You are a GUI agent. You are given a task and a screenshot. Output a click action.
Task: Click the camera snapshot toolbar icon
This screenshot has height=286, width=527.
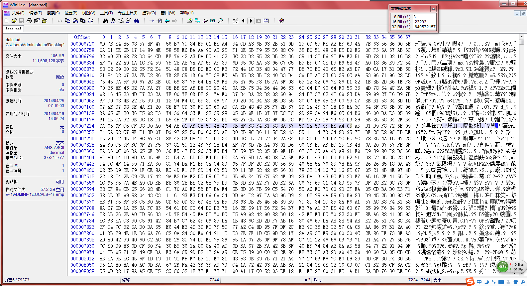[259, 21]
